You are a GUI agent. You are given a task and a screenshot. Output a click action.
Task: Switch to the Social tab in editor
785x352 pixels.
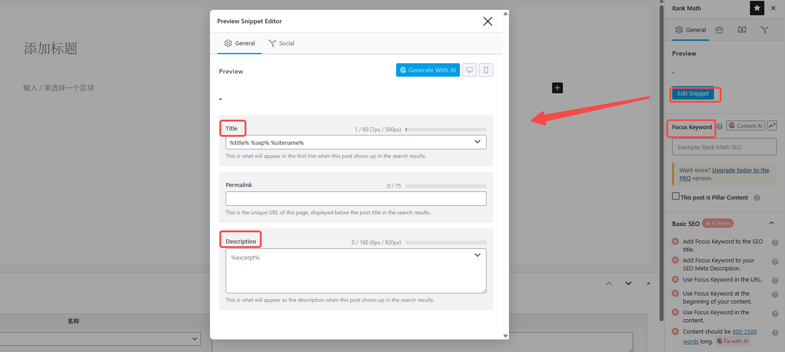(281, 43)
